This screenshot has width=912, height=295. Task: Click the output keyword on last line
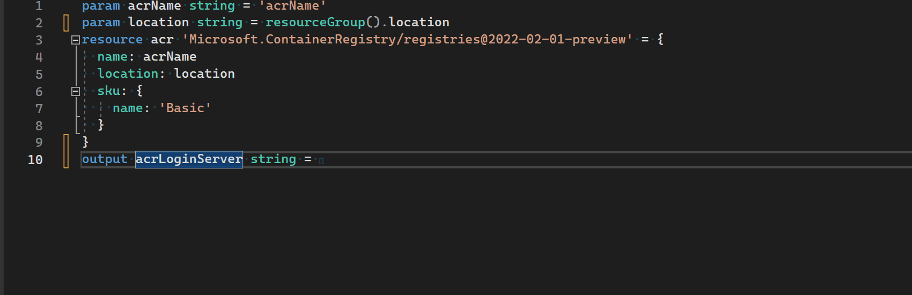[105, 159]
